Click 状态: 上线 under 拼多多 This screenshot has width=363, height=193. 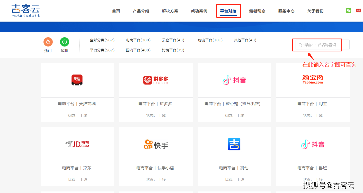click(x=156, y=115)
